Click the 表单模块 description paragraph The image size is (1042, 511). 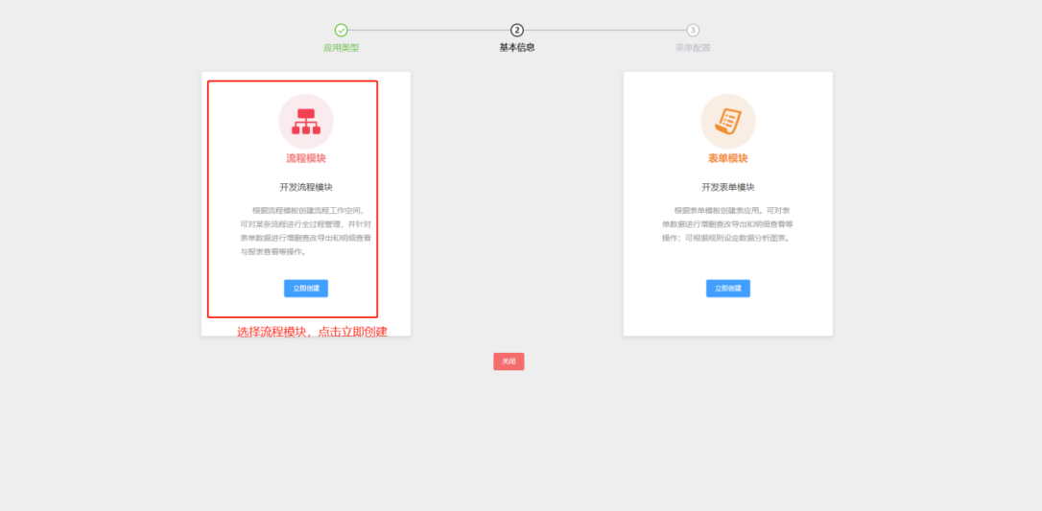click(x=727, y=224)
